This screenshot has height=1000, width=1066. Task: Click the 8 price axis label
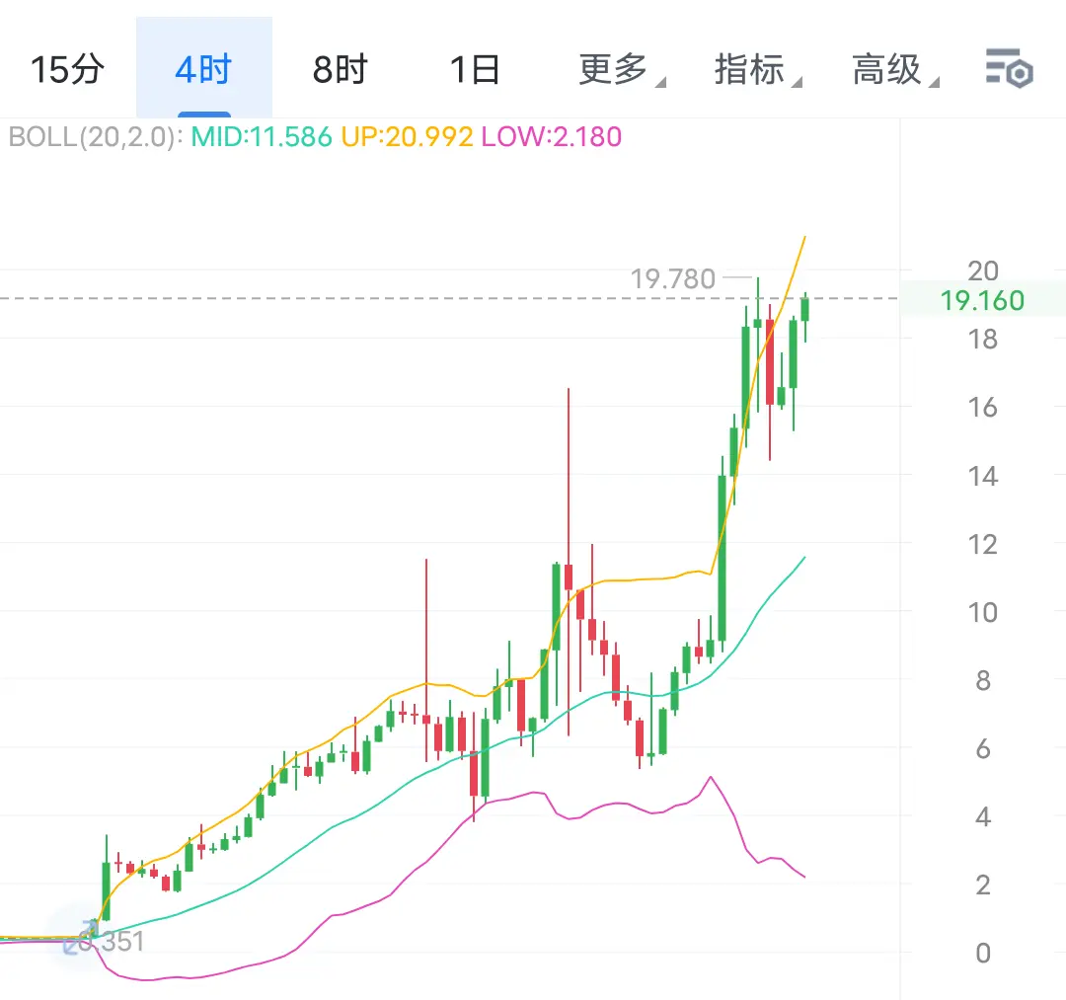(983, 680)
